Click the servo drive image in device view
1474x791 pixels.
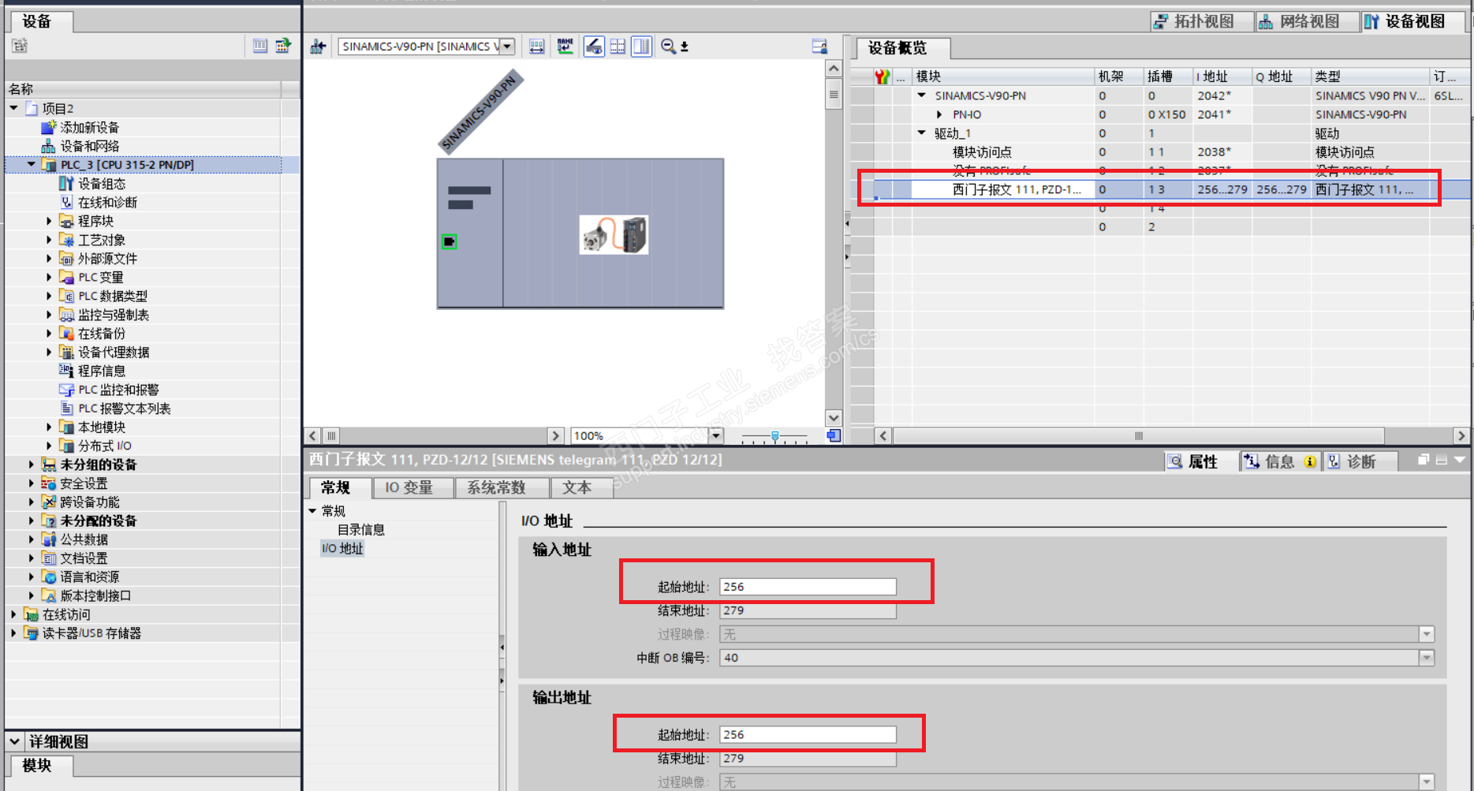pos(614,235)
